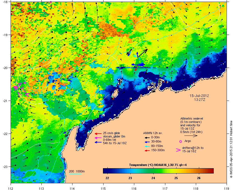The image size is (235, 190).
Task: Click the longitude axis label 117
Action: click(x=165, y=189)
